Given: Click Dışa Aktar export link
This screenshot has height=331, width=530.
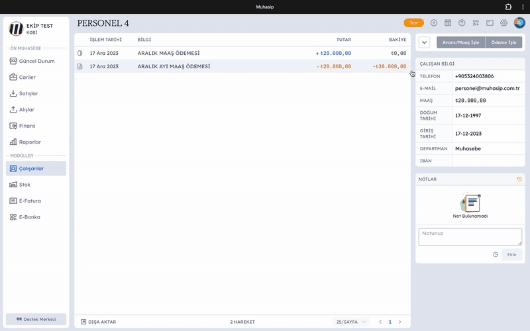Looking at the screenshot, I should tap(98, 322).
